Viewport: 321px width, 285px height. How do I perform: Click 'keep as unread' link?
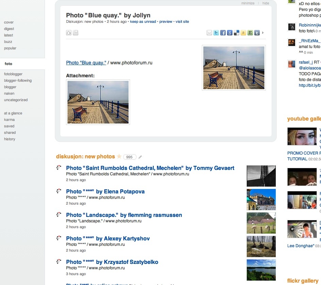(143, 22)
